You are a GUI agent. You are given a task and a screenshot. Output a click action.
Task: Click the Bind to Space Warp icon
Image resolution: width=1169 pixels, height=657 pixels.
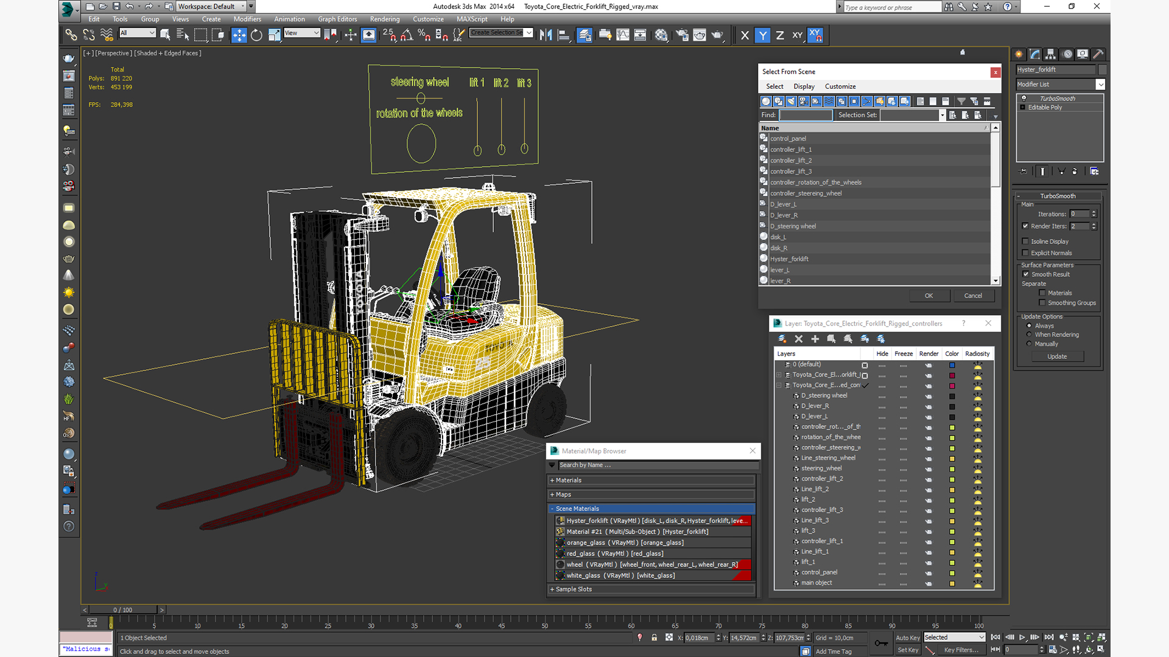coord(107,35)
